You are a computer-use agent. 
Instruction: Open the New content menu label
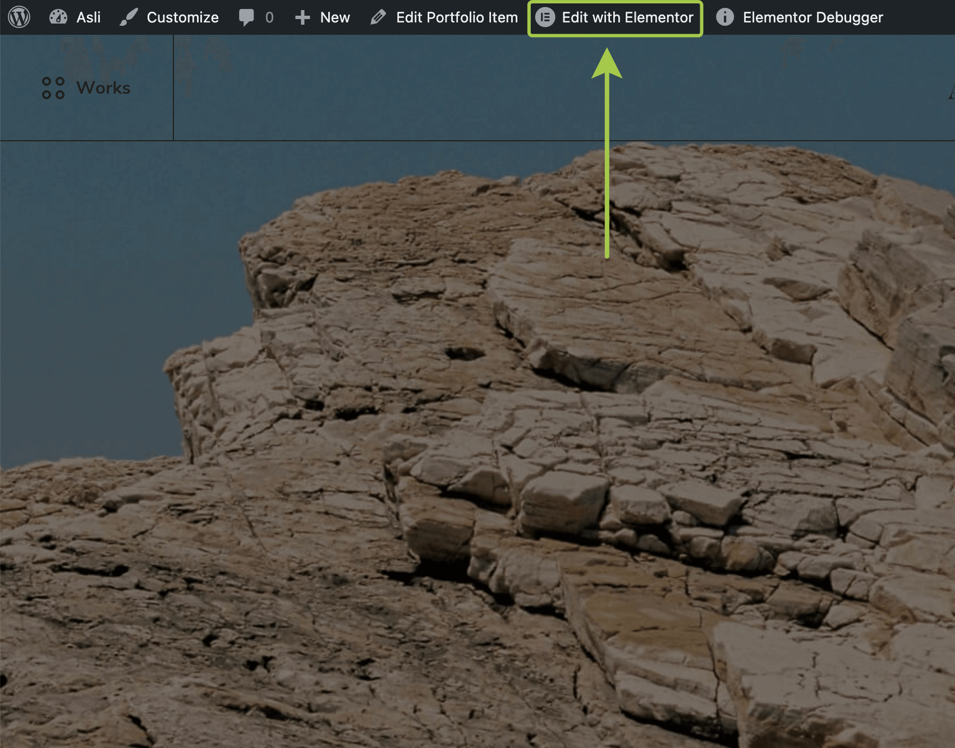tap(335, 17)
